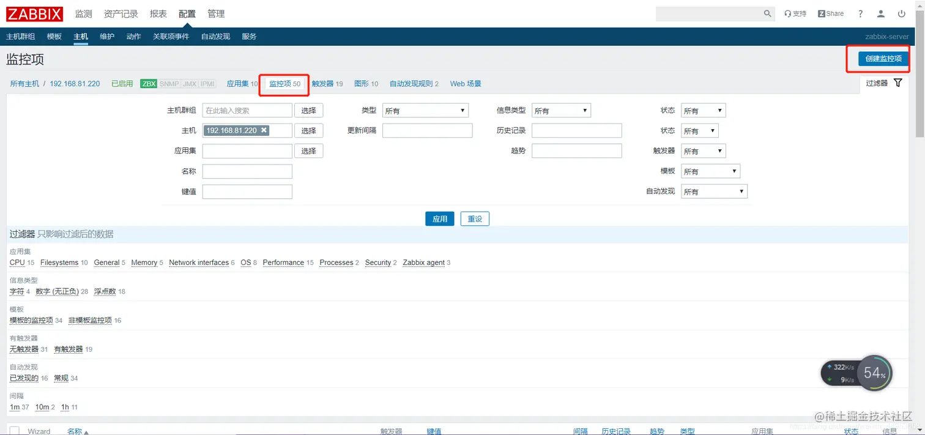
Task: Click 创建监控项 button
Action: (883, 59)
